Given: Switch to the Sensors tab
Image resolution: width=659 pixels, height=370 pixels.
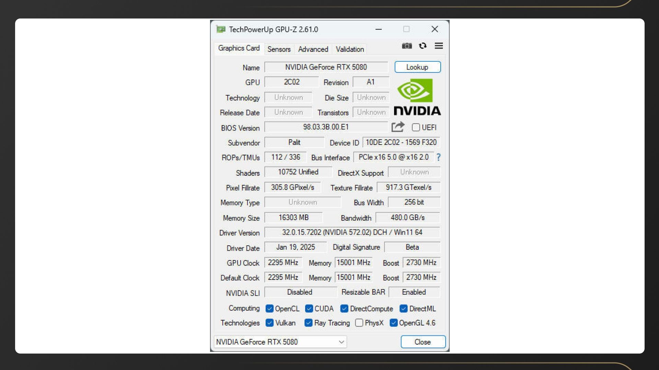Looking at the screenshot, I should 279,49.
